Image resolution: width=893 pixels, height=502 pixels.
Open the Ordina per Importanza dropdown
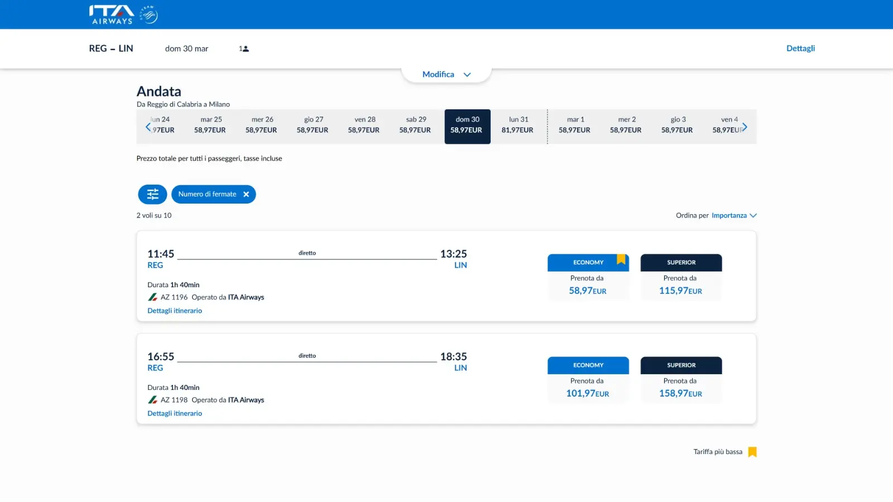733,215
